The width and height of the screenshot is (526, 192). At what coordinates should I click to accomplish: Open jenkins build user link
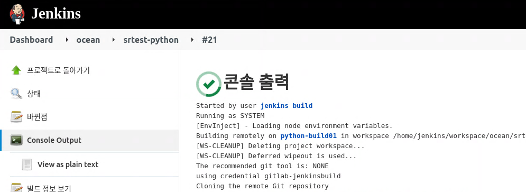pos(287,106)
